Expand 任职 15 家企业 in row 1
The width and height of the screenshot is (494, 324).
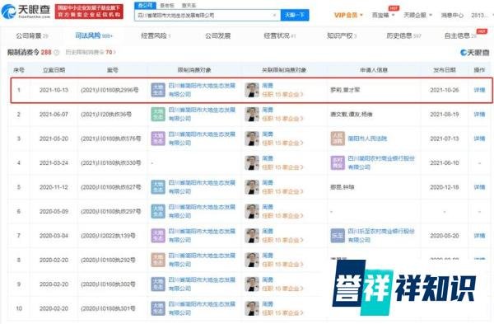click(x=282, y=94)
